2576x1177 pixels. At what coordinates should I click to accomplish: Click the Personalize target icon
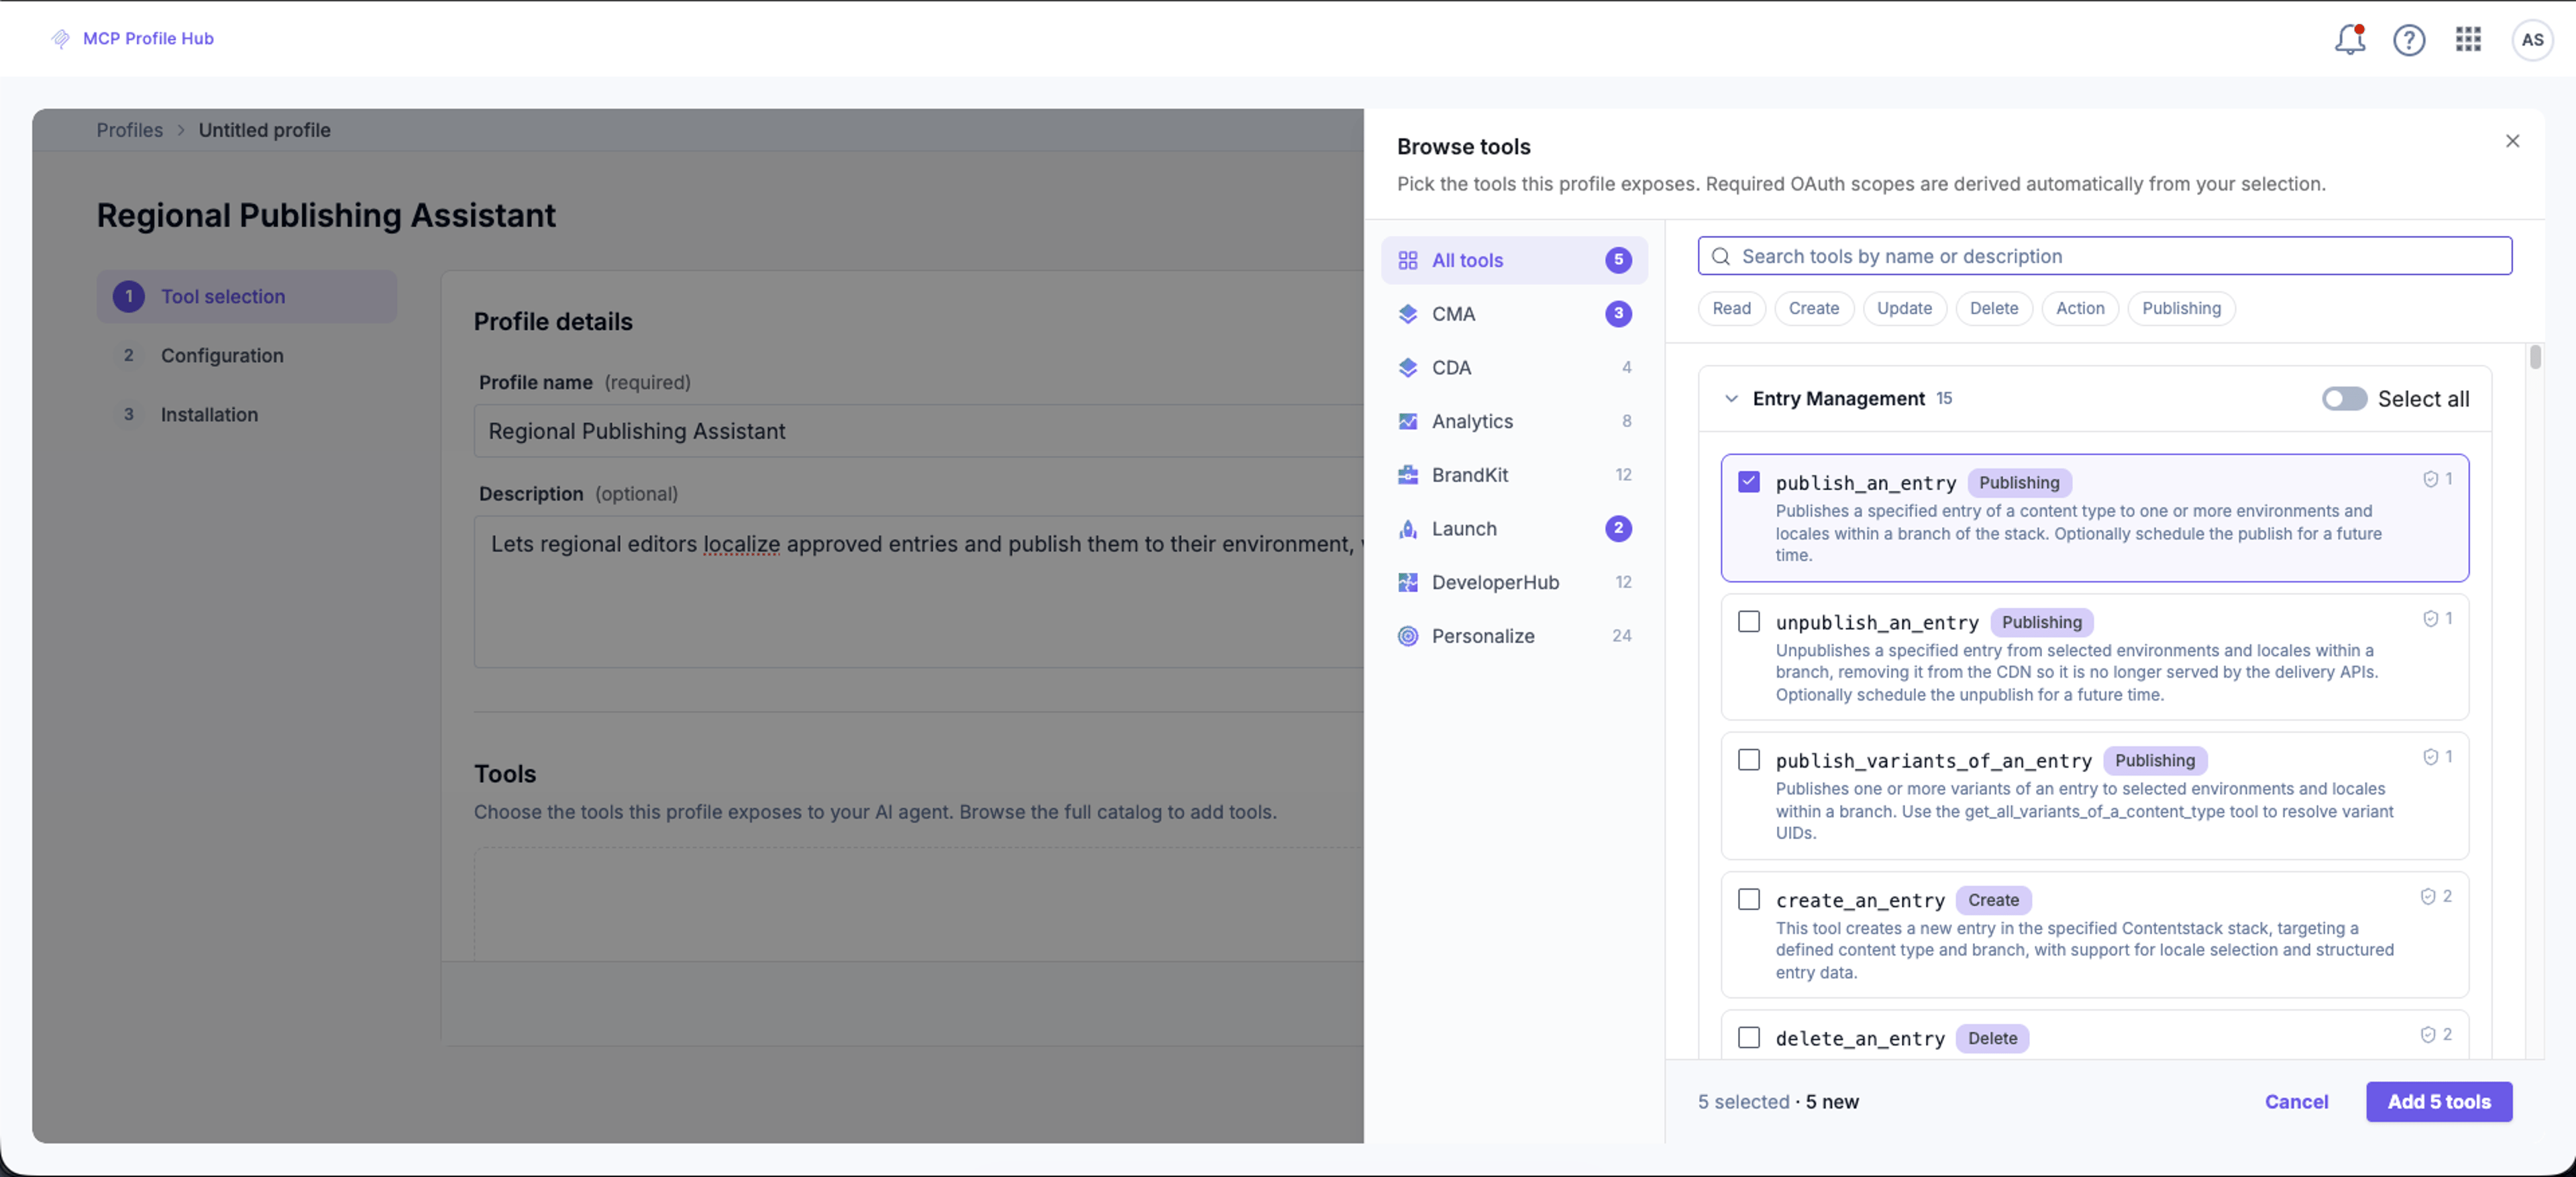pyautogui.click(x=1407, y=636)
